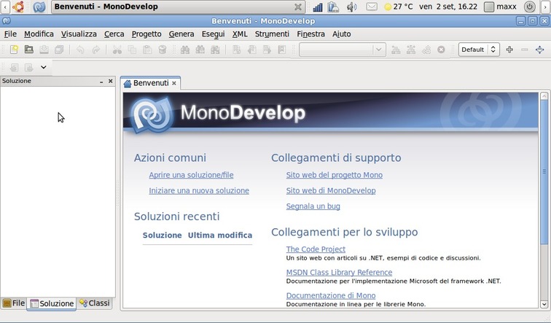Open the Cerca menu
Screen dimensions: 551x323
tap(114, 34)
